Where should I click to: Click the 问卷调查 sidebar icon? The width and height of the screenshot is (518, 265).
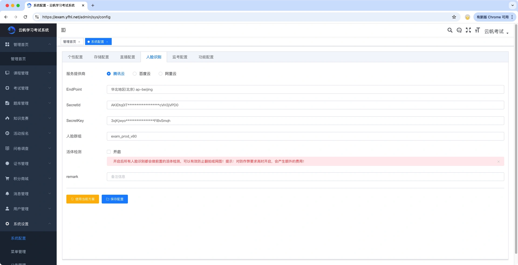pyautogui.click(x=7, y=148)
